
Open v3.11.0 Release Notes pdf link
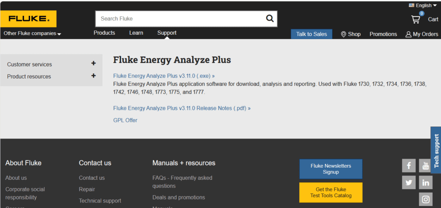click(x=182, y=108)
